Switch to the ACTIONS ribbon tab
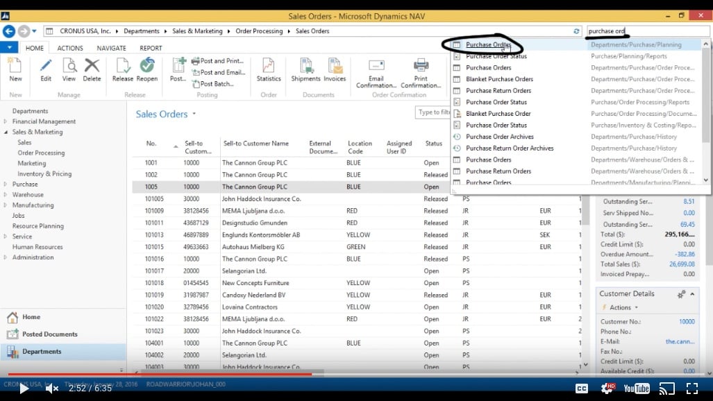Image resolution: width=713 pixels, height=401 pixels. (70, 48)
